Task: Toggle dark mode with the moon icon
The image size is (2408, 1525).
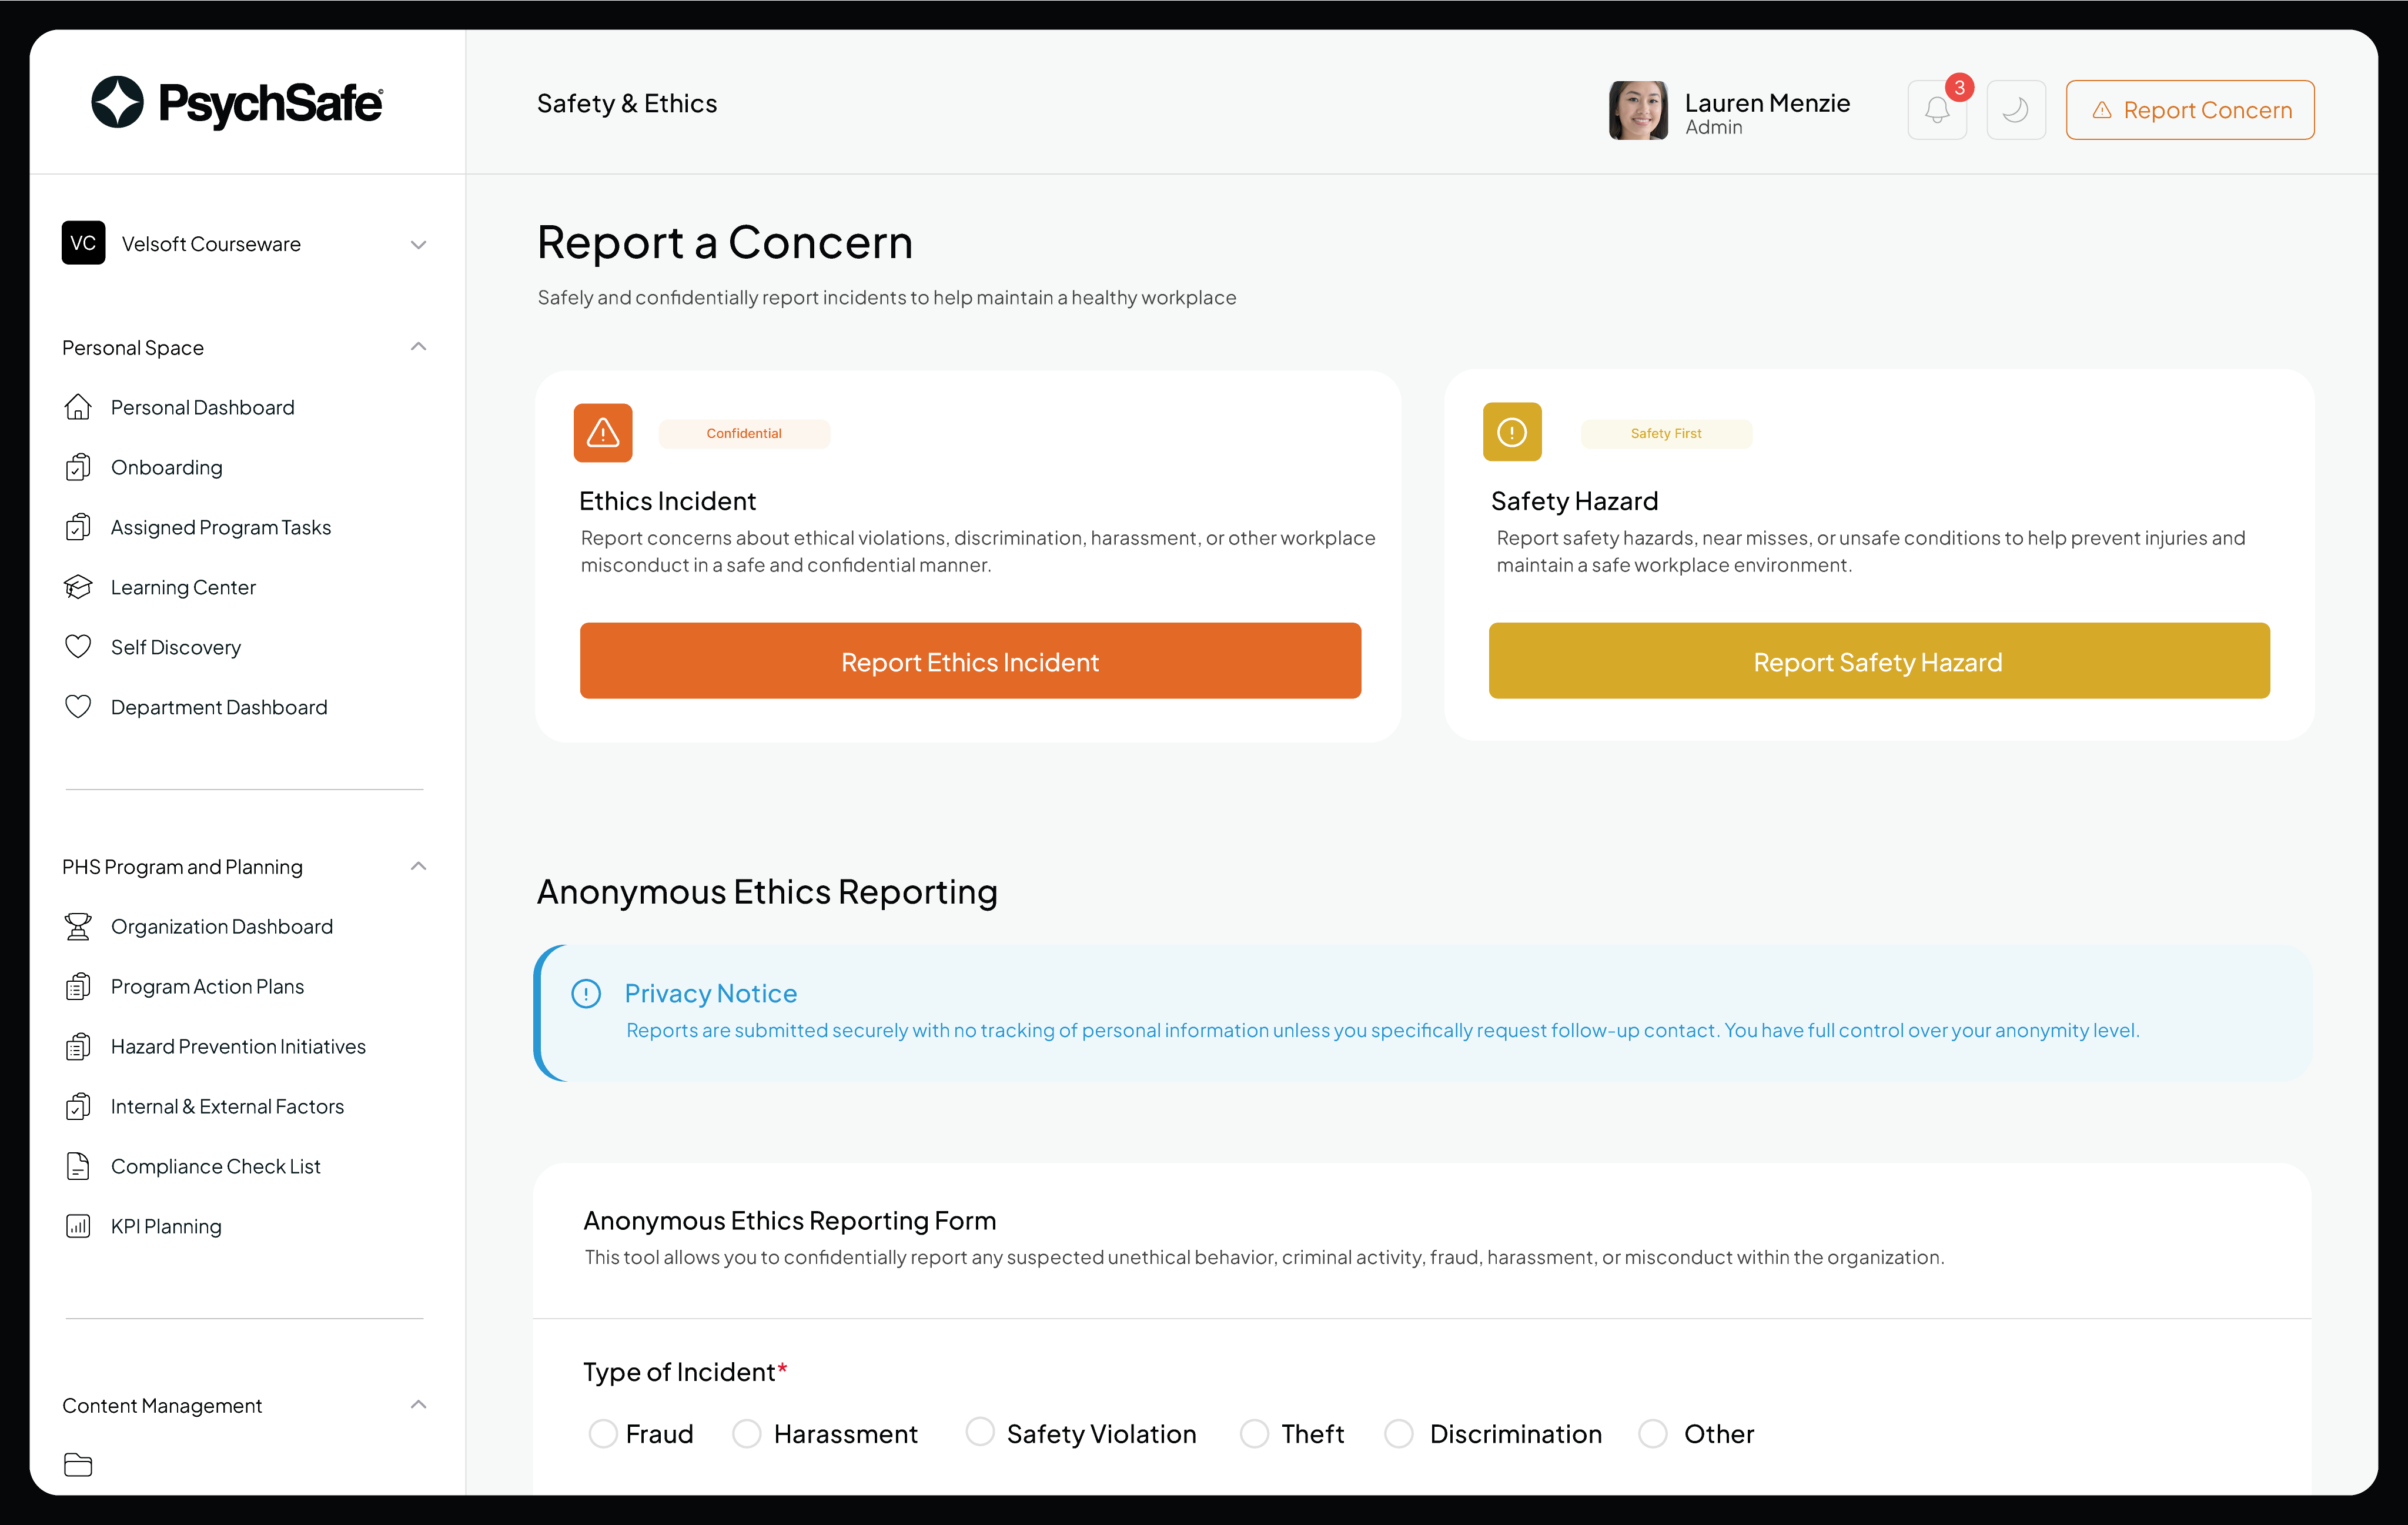Action: (x=2016, y=110)
